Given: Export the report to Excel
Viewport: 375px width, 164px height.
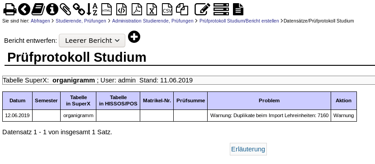Looking at the screenshot, I should pos(152,9).
